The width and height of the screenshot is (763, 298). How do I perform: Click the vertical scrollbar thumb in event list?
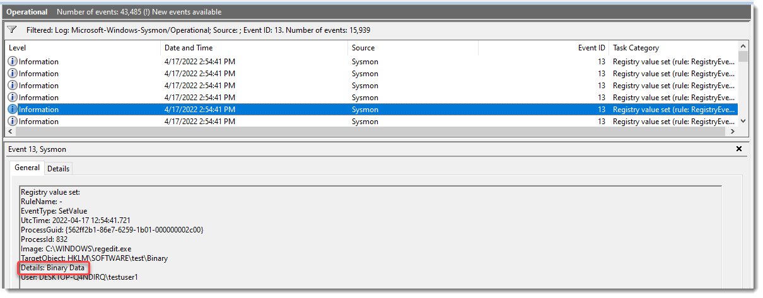click(743, 56)
